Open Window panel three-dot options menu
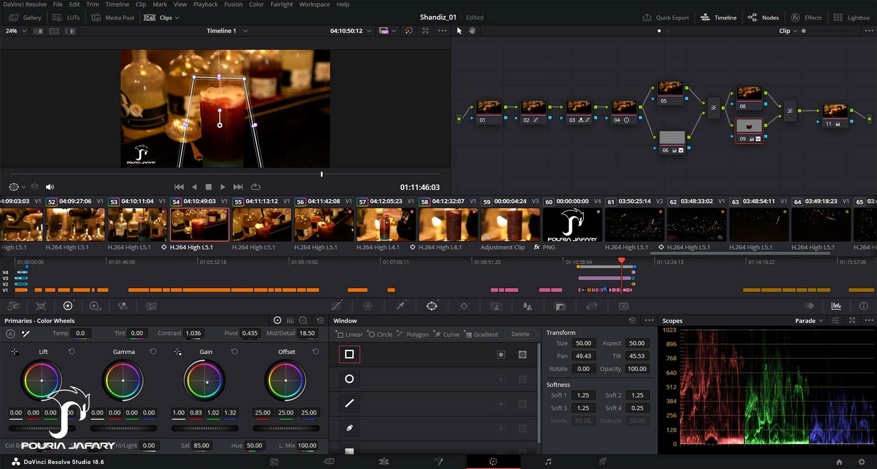This screenshot has width=877, height=469. pyautogui.click(x=649, y=320)
